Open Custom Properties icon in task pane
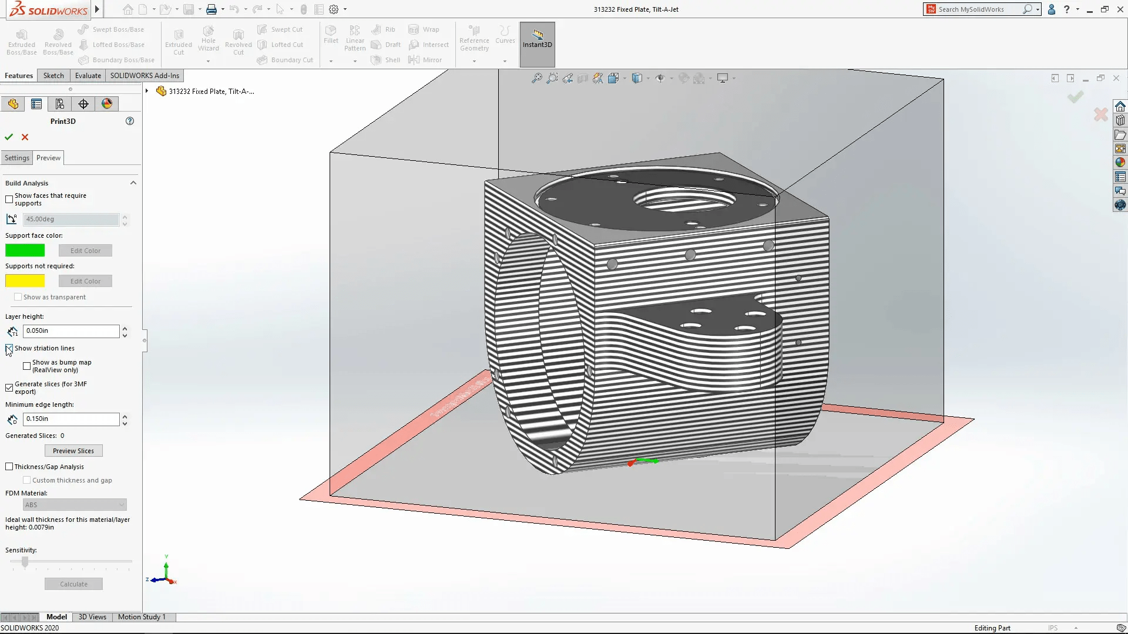 coord(1120,177)
